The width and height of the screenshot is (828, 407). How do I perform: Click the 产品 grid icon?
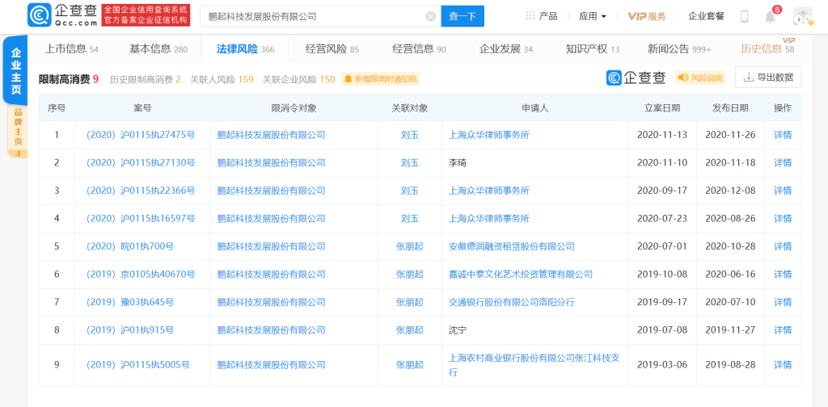click(530, 16)
